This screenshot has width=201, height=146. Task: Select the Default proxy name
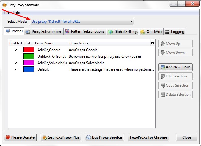(x=43, y=69)
